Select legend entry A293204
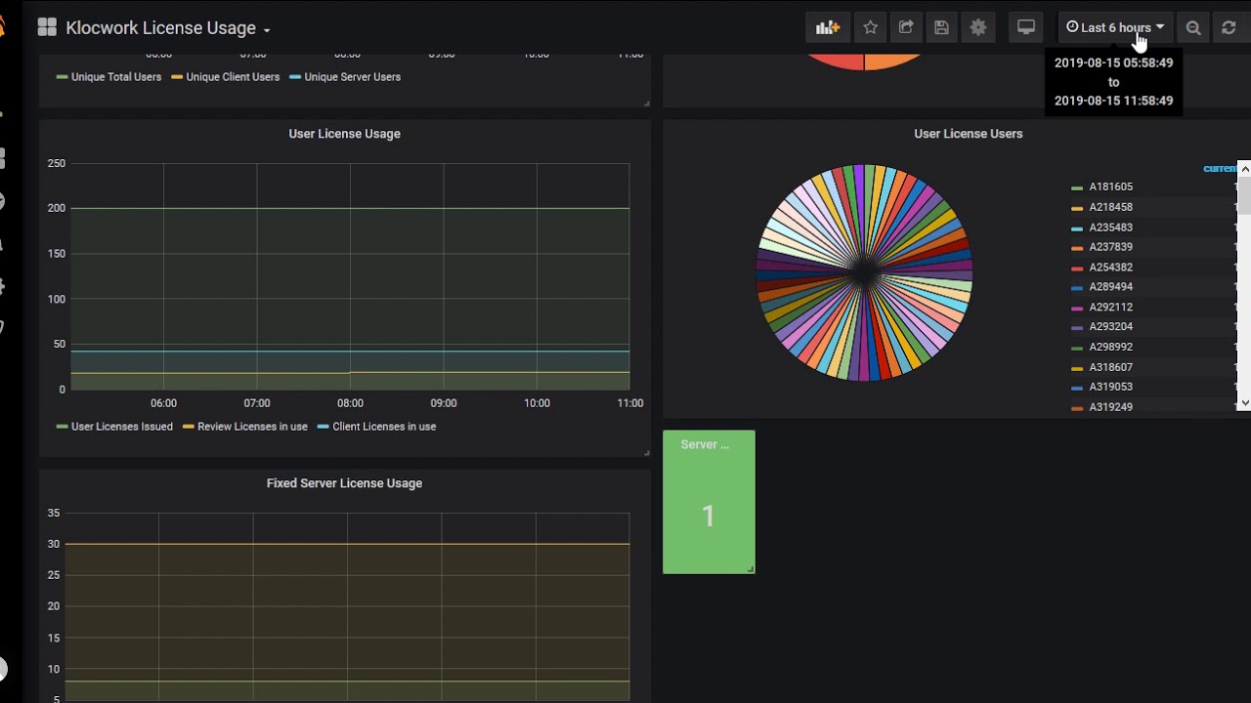This screenshot has height=703, width=1251. [x=1110, y=327]
